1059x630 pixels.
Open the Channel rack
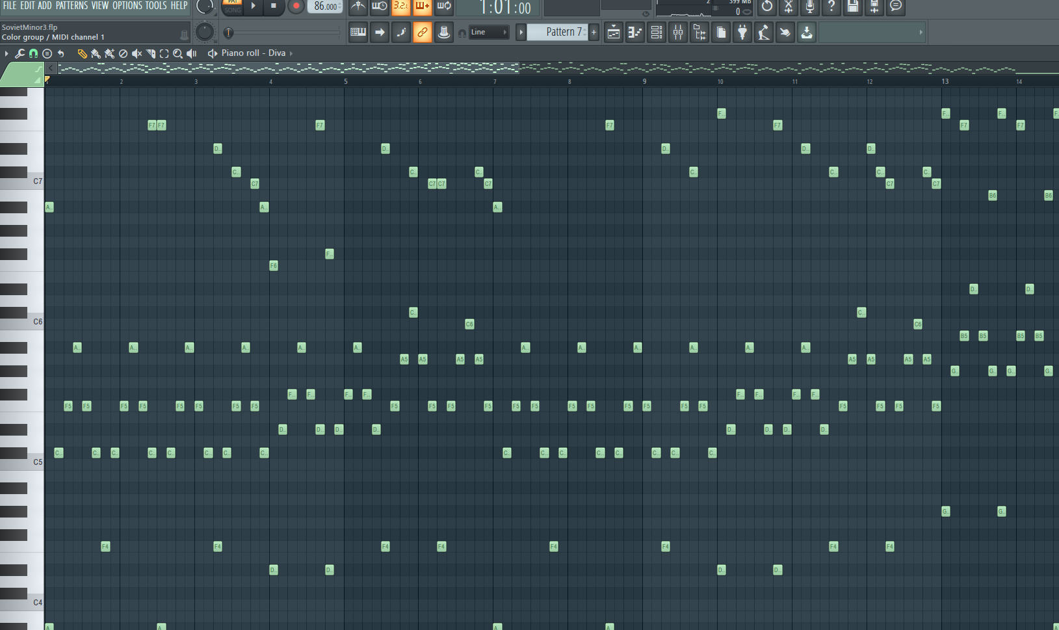pos(657,32)
